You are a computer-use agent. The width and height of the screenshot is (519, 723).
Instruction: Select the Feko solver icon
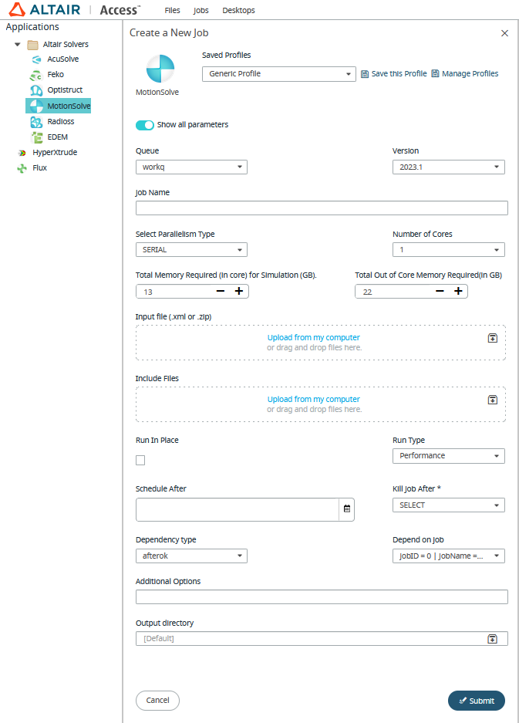36,75
